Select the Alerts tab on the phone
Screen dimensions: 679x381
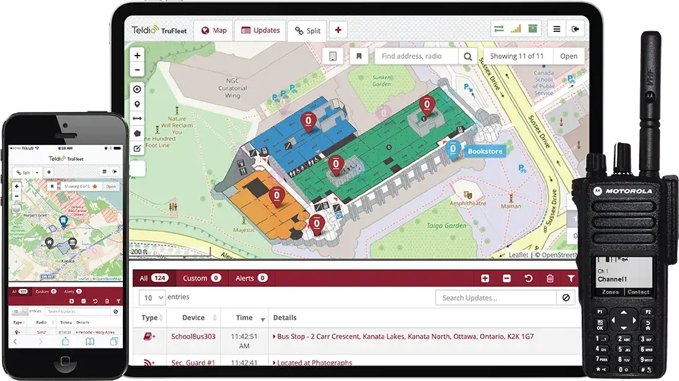[x=72, y=292]
